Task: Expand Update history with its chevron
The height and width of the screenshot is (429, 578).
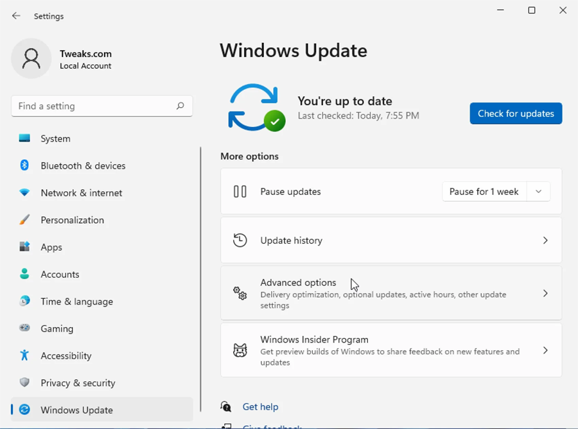Action: (545, 240)
